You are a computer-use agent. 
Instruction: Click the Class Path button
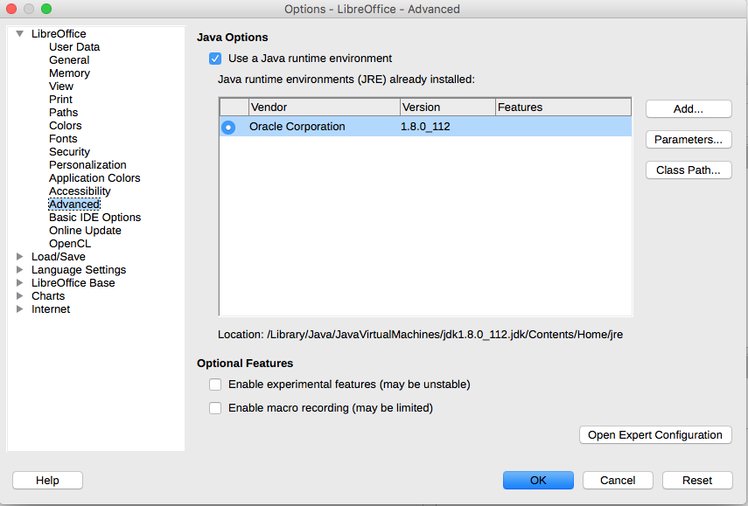(689, 170)
